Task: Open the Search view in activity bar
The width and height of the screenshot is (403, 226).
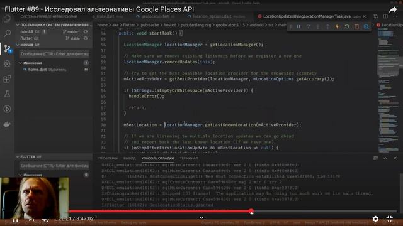Action: point(7,33)
